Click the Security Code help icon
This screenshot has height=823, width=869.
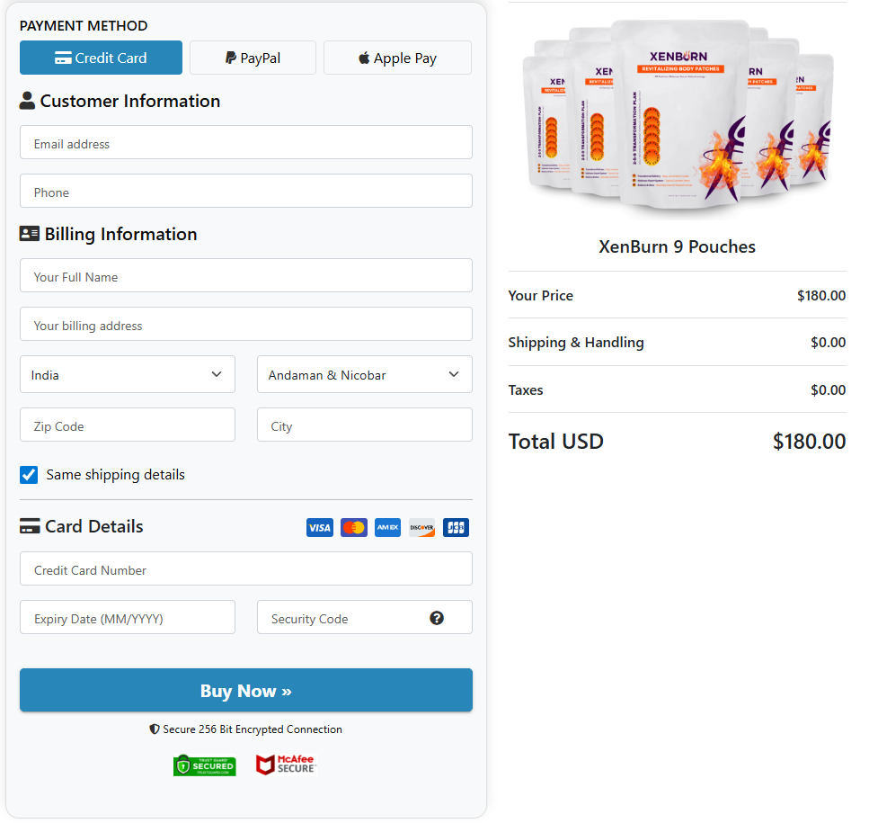pyautogui.click(x=437, y=618)
